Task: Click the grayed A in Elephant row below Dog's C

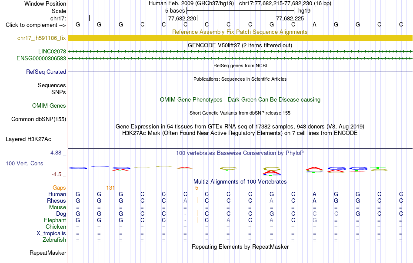Action: [228, 220]
